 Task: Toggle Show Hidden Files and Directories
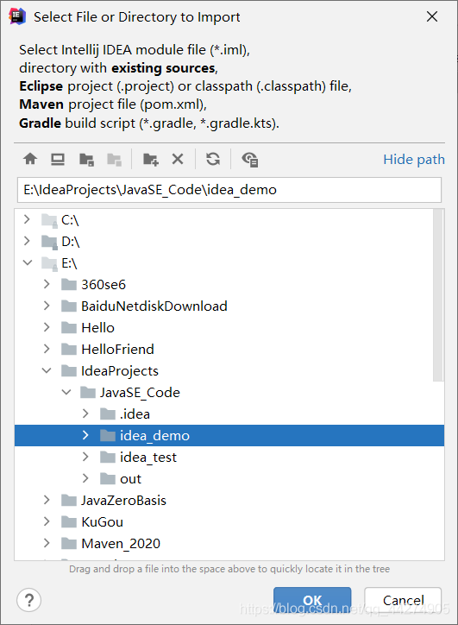pyautogui.click(x=250, y=160)
